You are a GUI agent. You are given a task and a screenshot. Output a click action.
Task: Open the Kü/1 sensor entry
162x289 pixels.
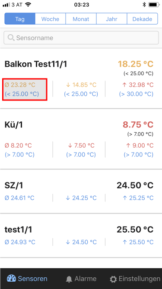point(81,139)
